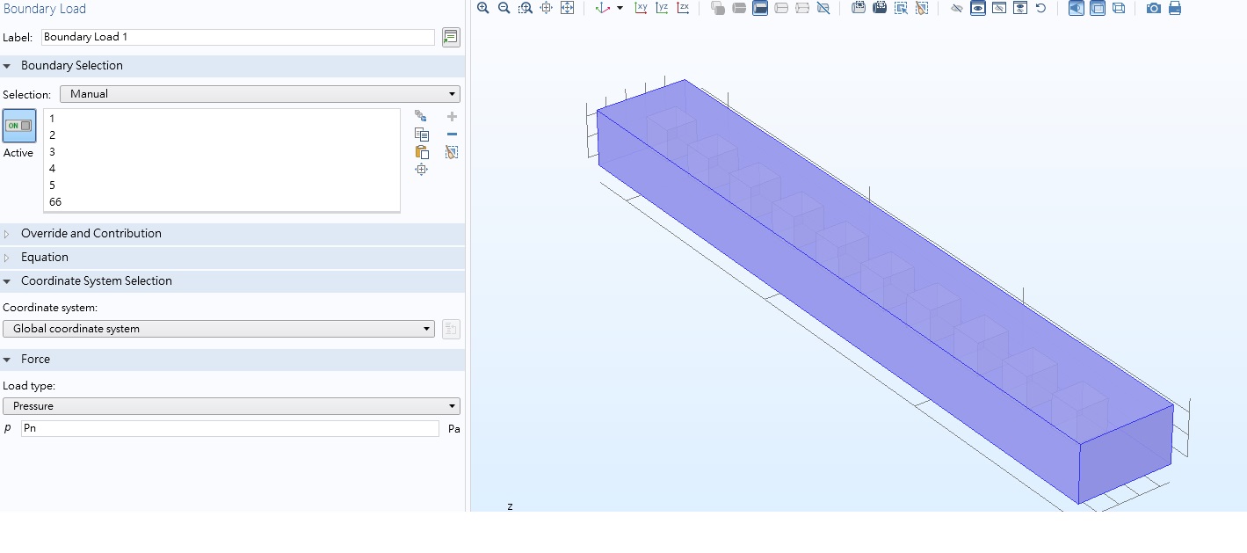Switch to the XY view

(641, 8)
